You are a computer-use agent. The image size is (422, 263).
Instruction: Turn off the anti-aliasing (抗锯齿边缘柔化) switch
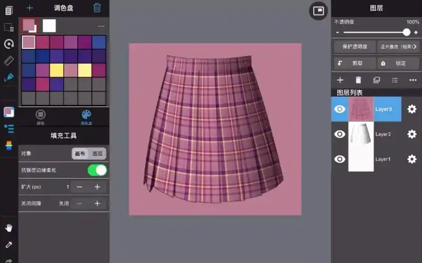click(97, 170)
